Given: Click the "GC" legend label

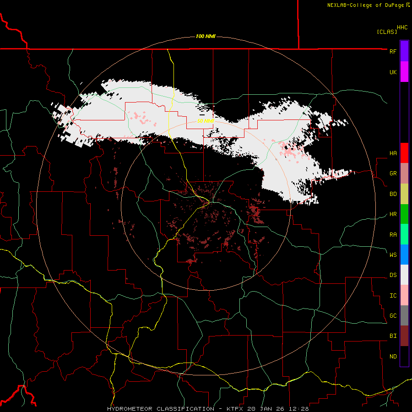Looking at the screenshot, I should pyautogui.click(x=393, y=316).
